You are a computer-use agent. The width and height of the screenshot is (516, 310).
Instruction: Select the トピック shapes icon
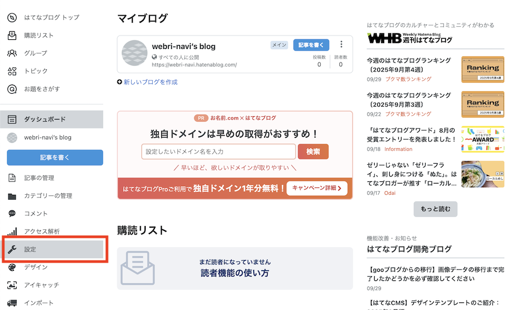coord(12,71)
